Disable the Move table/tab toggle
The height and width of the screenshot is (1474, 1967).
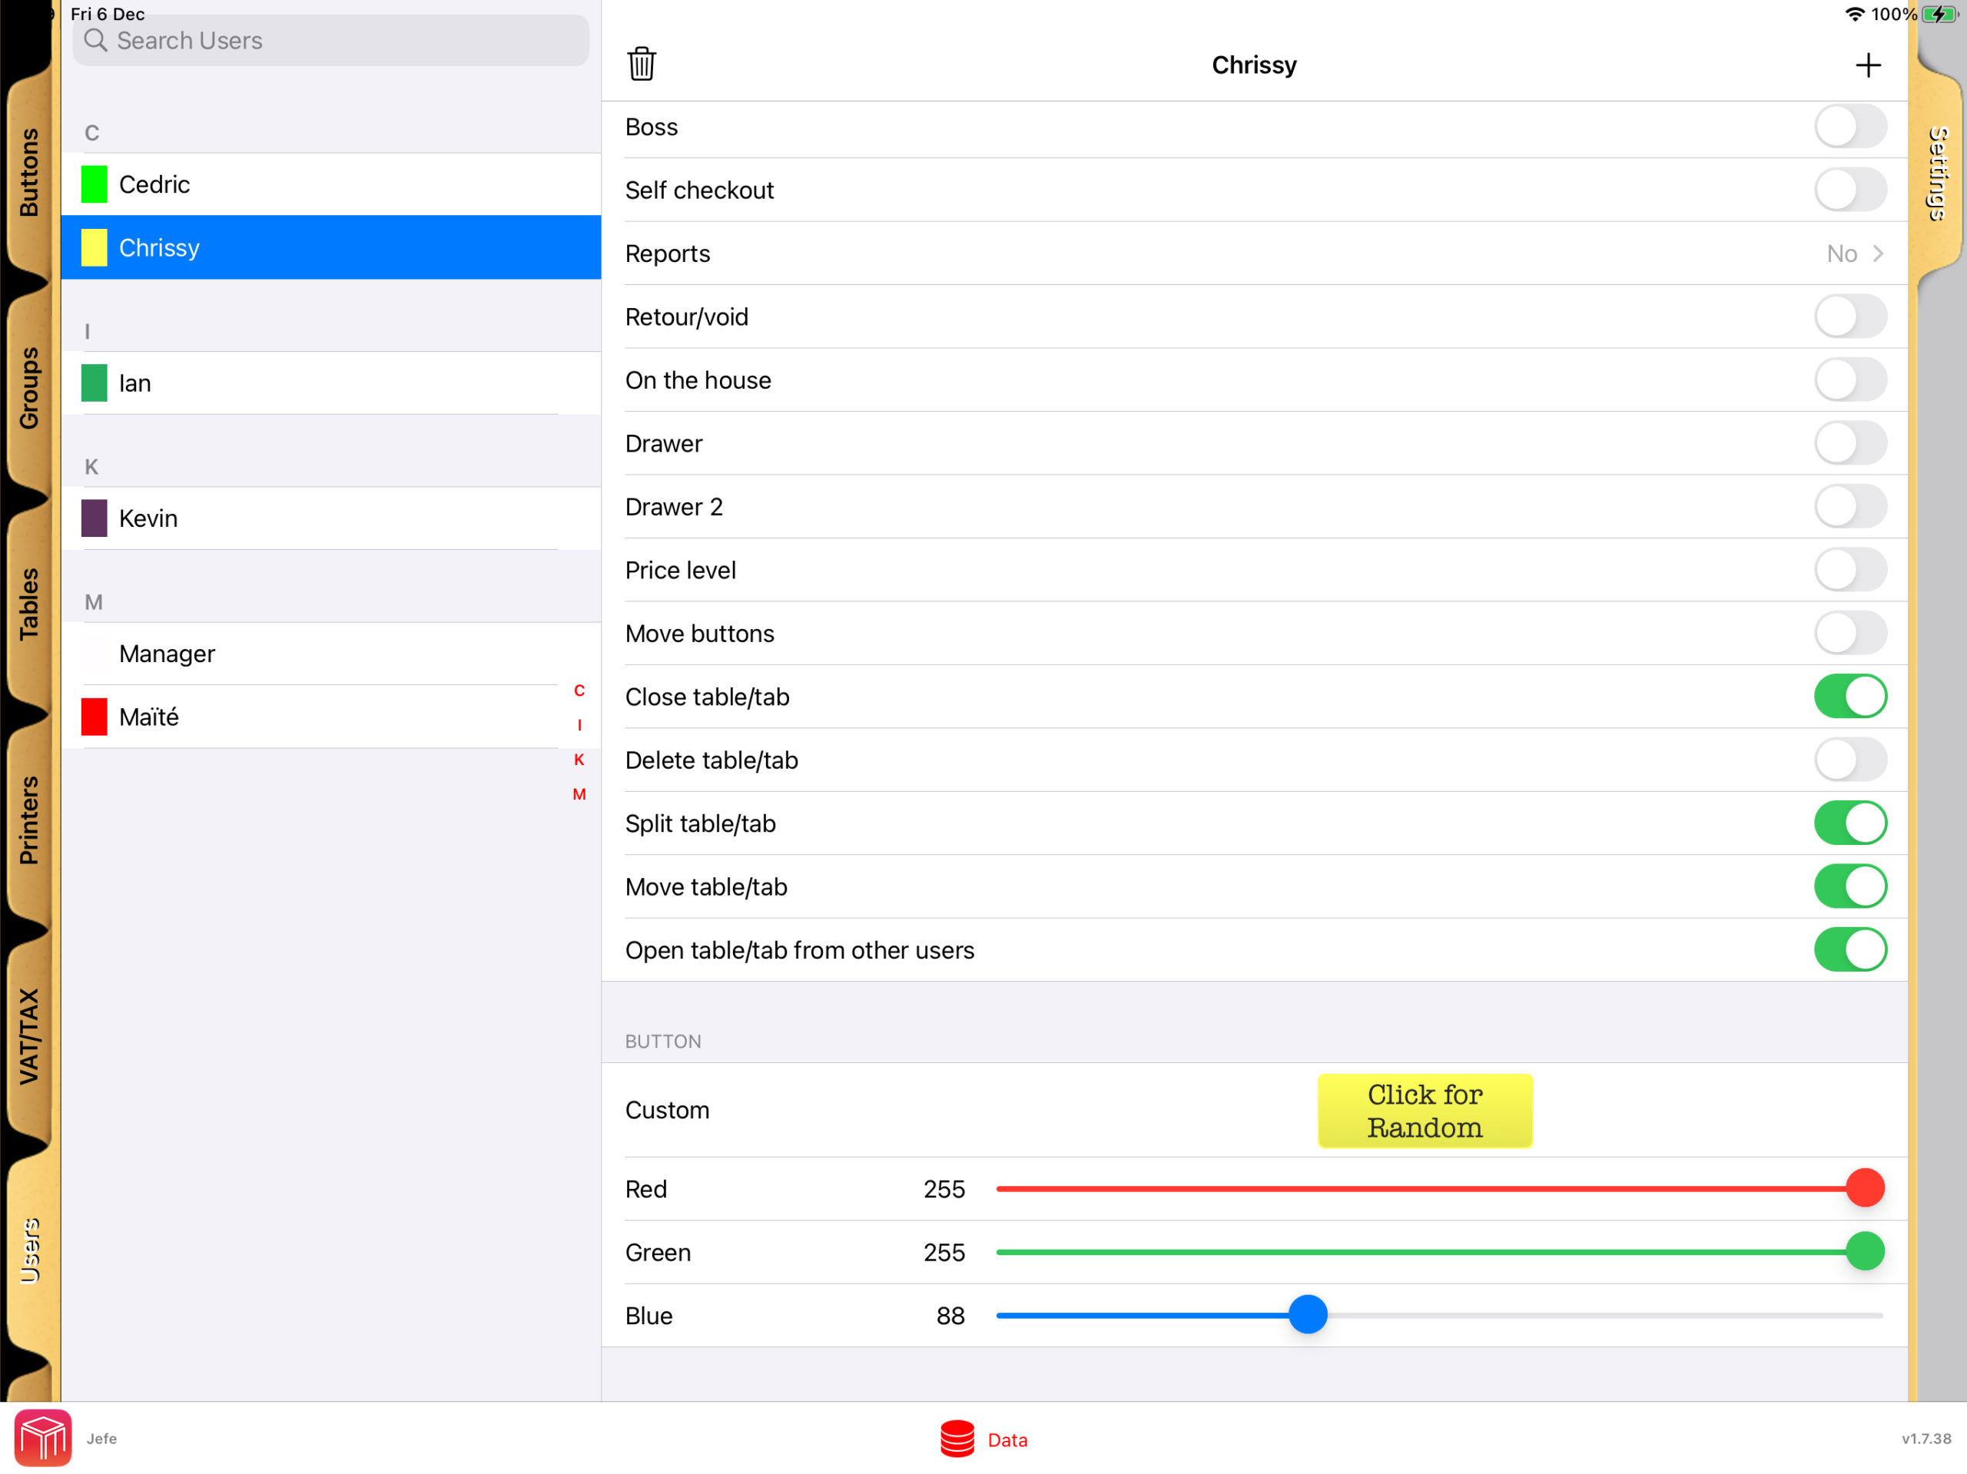point(1853,886)
